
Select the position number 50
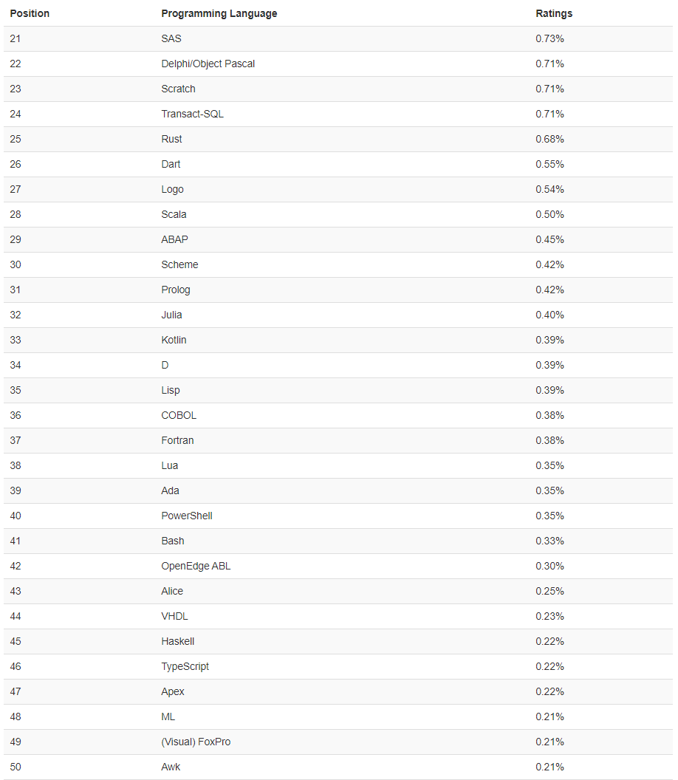(x=16, y=767)
